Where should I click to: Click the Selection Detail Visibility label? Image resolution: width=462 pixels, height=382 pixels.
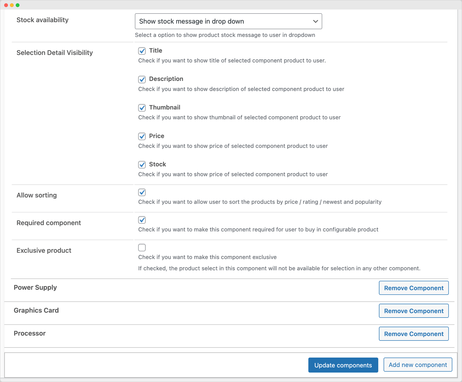55,53
